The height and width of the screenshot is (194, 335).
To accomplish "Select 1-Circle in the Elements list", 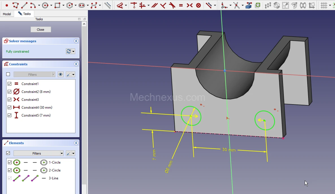I will tap(55, 162).
